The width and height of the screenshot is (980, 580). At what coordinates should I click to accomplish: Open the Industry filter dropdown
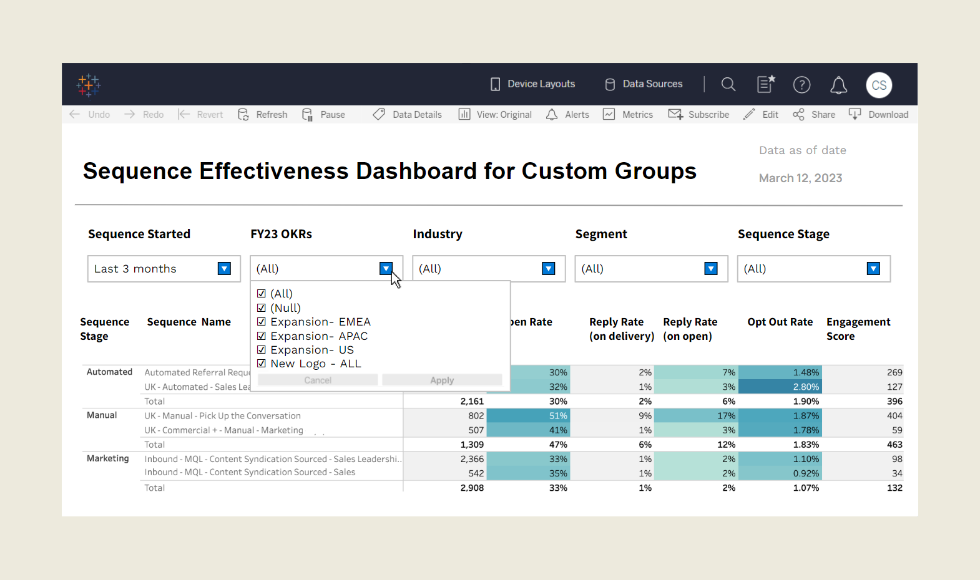(x=549, y=269)
